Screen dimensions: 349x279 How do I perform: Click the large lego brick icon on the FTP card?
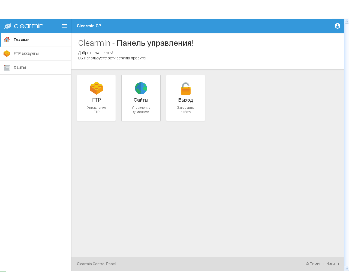pyautogui.click(x=97, y=88)
